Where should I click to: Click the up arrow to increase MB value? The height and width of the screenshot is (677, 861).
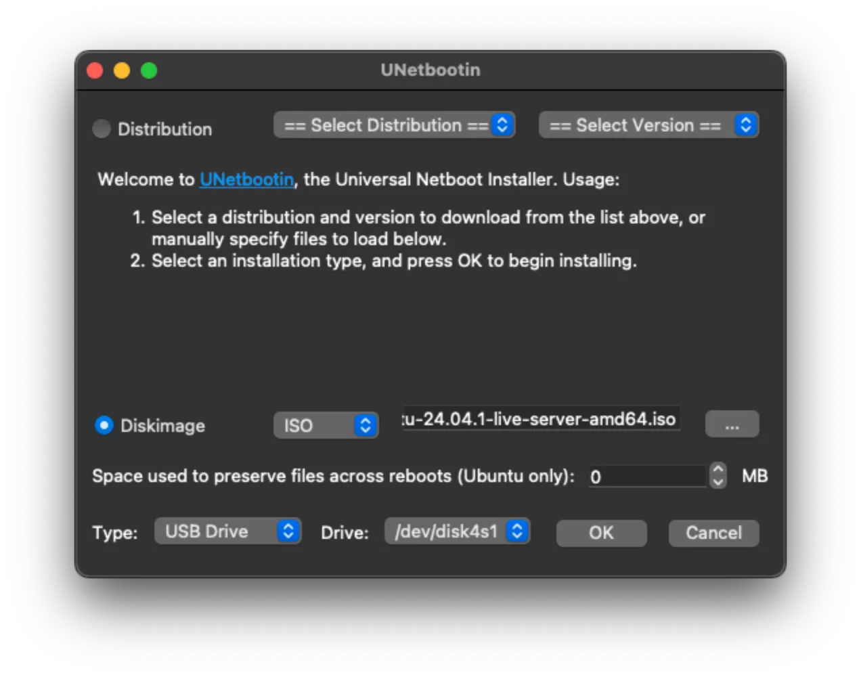[717, 470]
